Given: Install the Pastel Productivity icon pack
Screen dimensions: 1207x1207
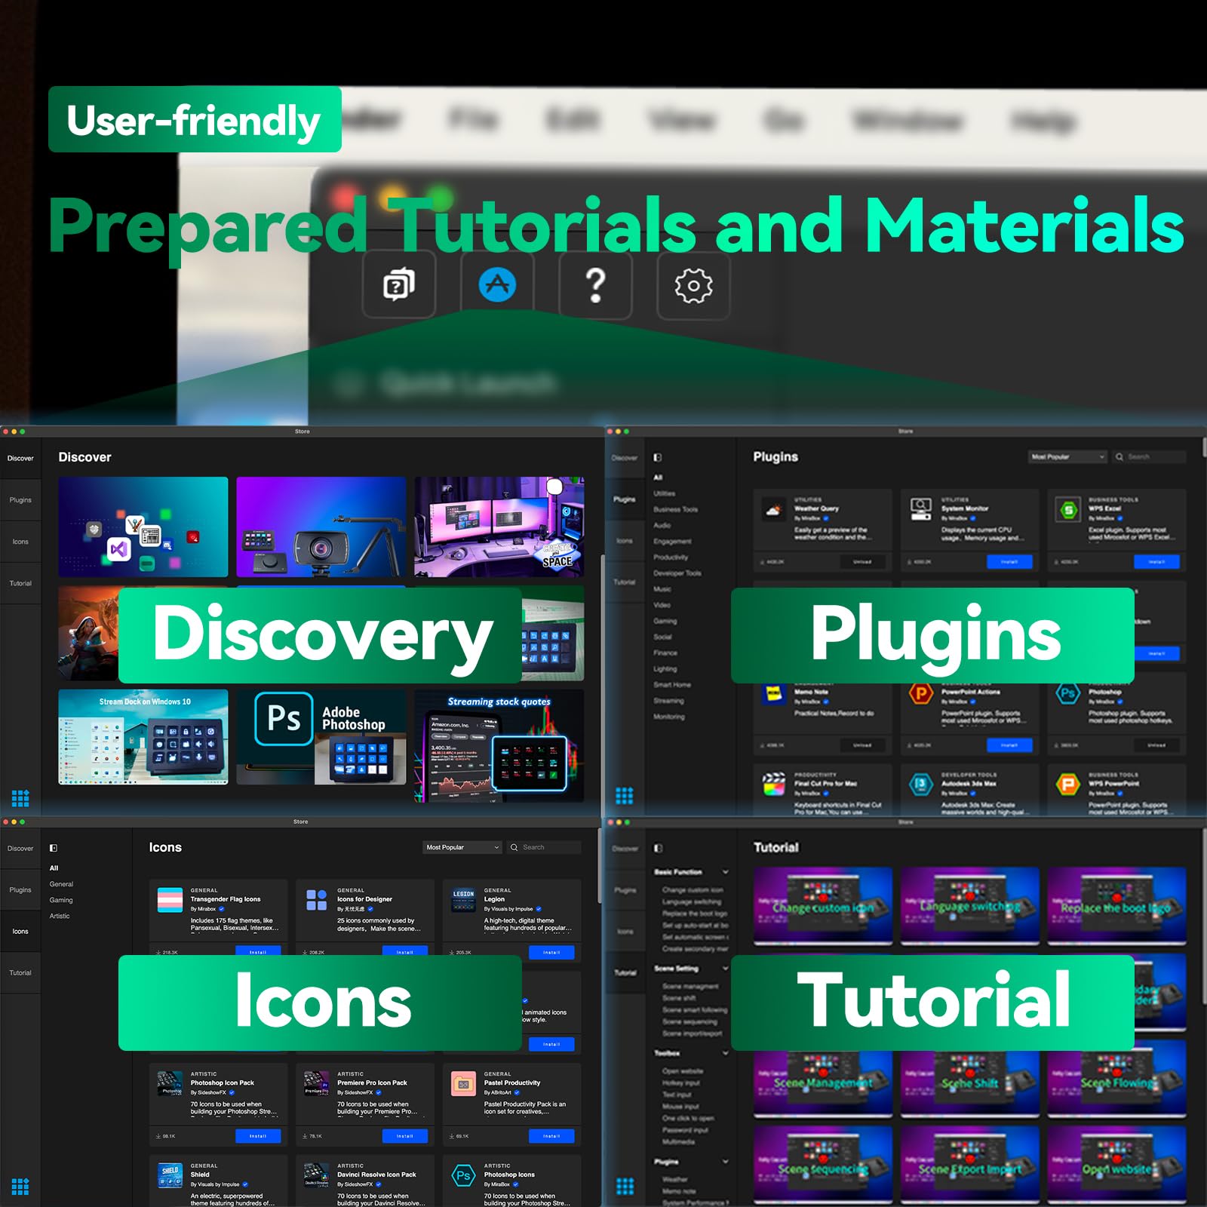Looking at the screenshot, I should click(x=551, y=1136).
